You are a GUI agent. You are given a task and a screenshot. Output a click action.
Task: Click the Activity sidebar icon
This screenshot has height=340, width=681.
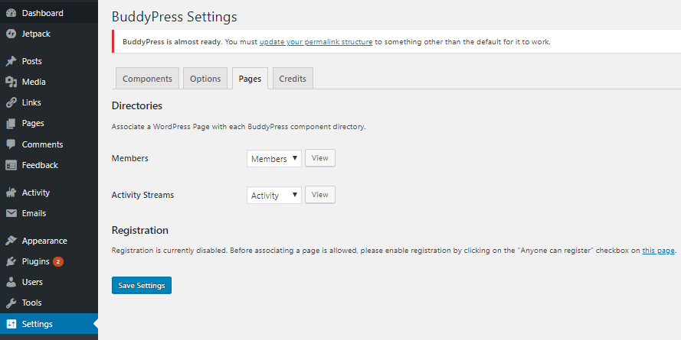(11, 193)
